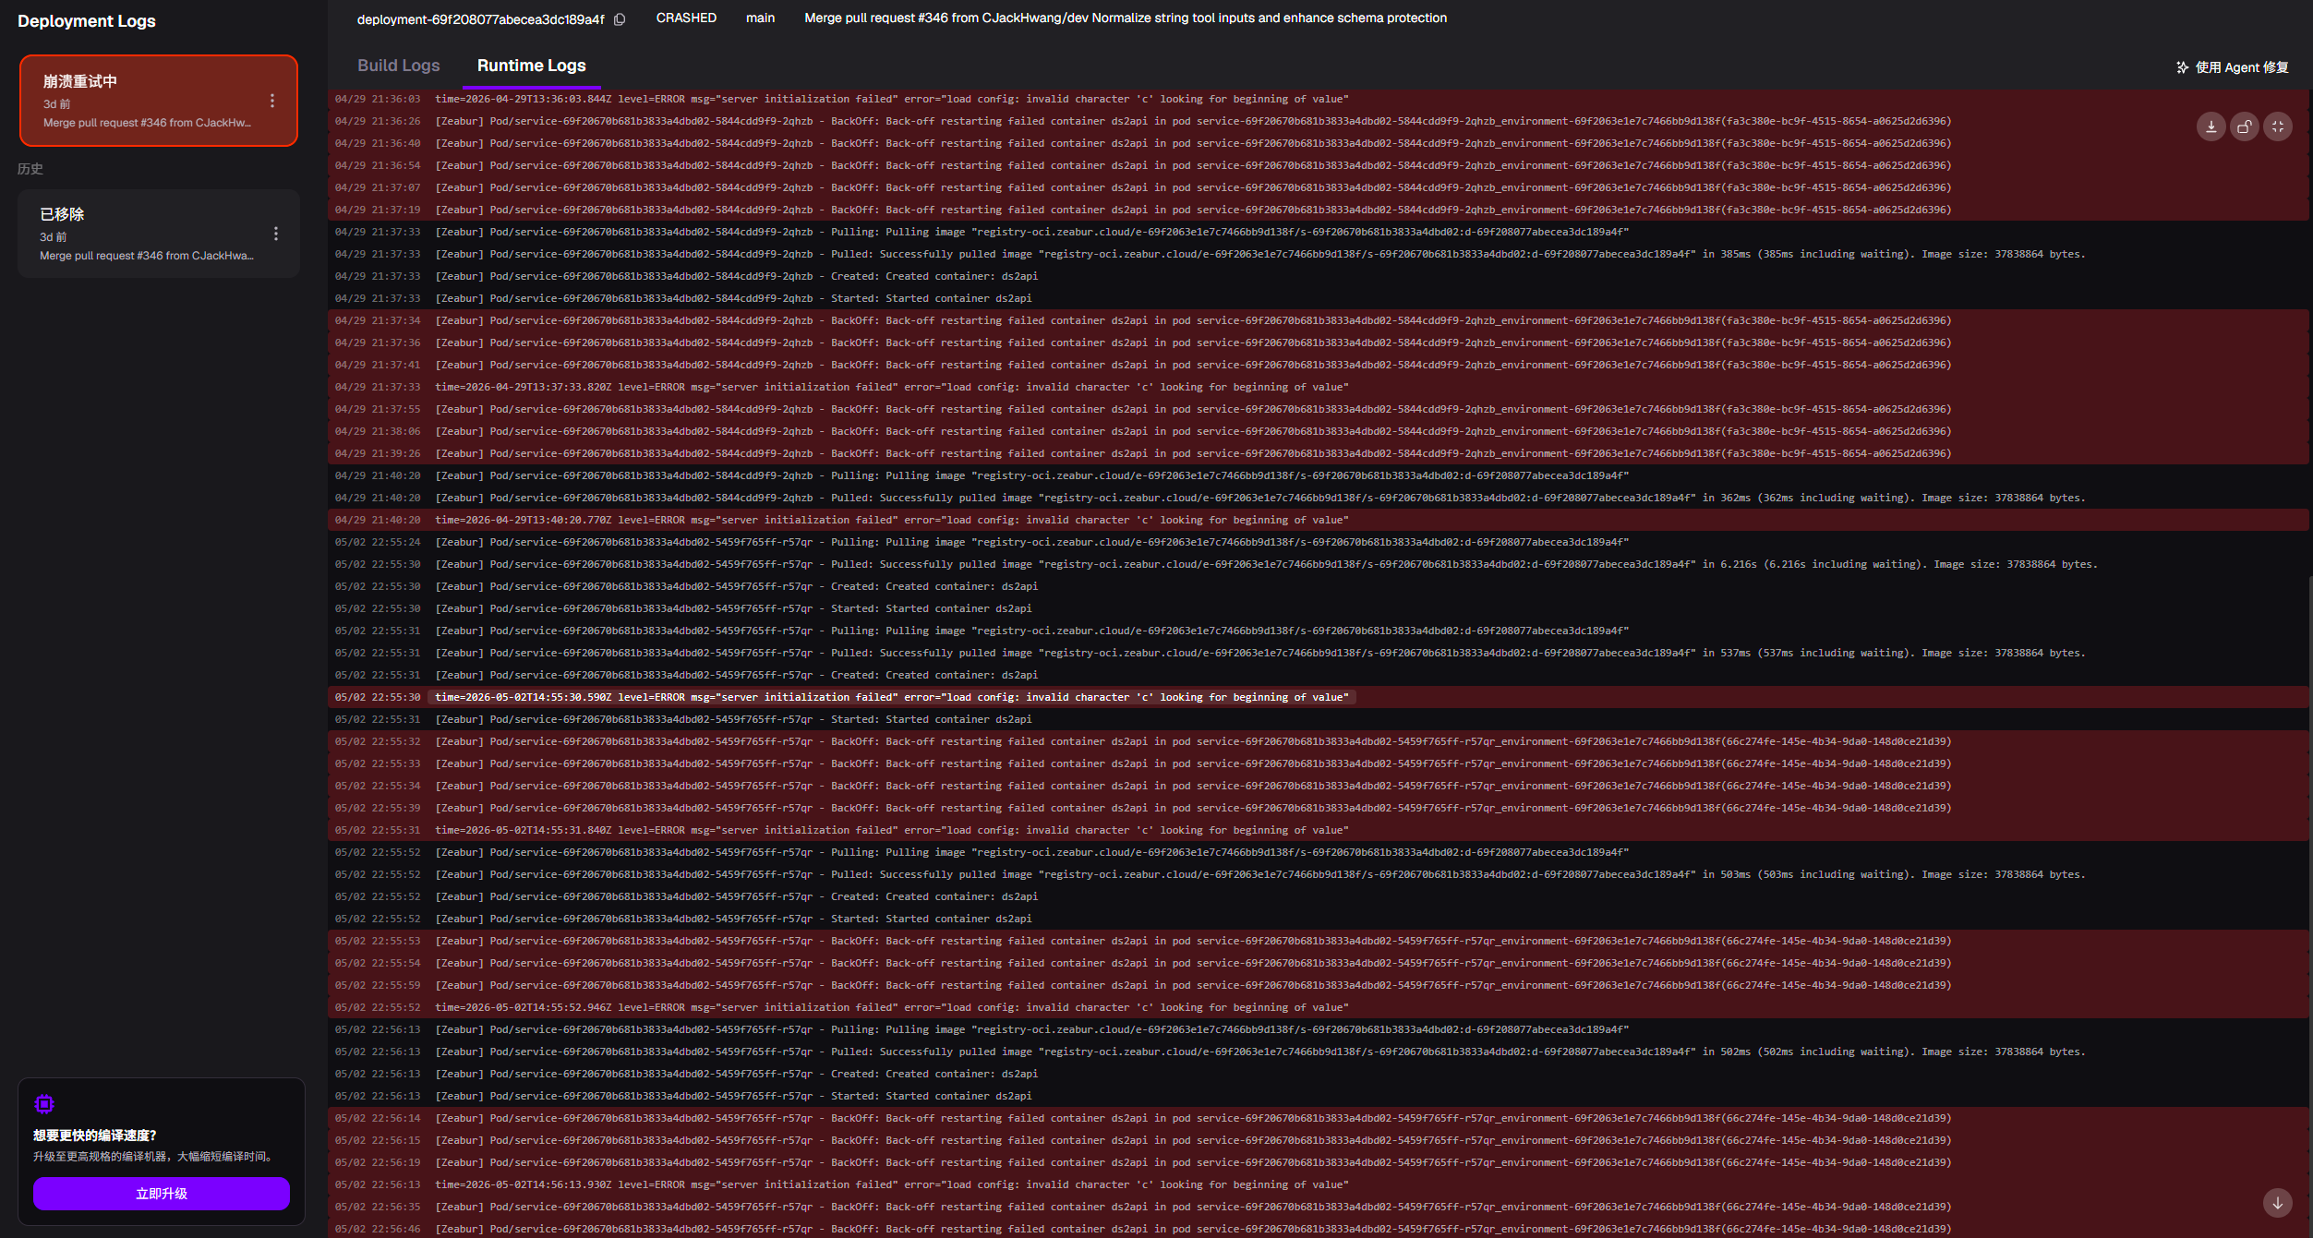2313x1238 pixels.
Task: Select the 05/02 22:56:19 BackOff log line
Action: point(1319,1162)
